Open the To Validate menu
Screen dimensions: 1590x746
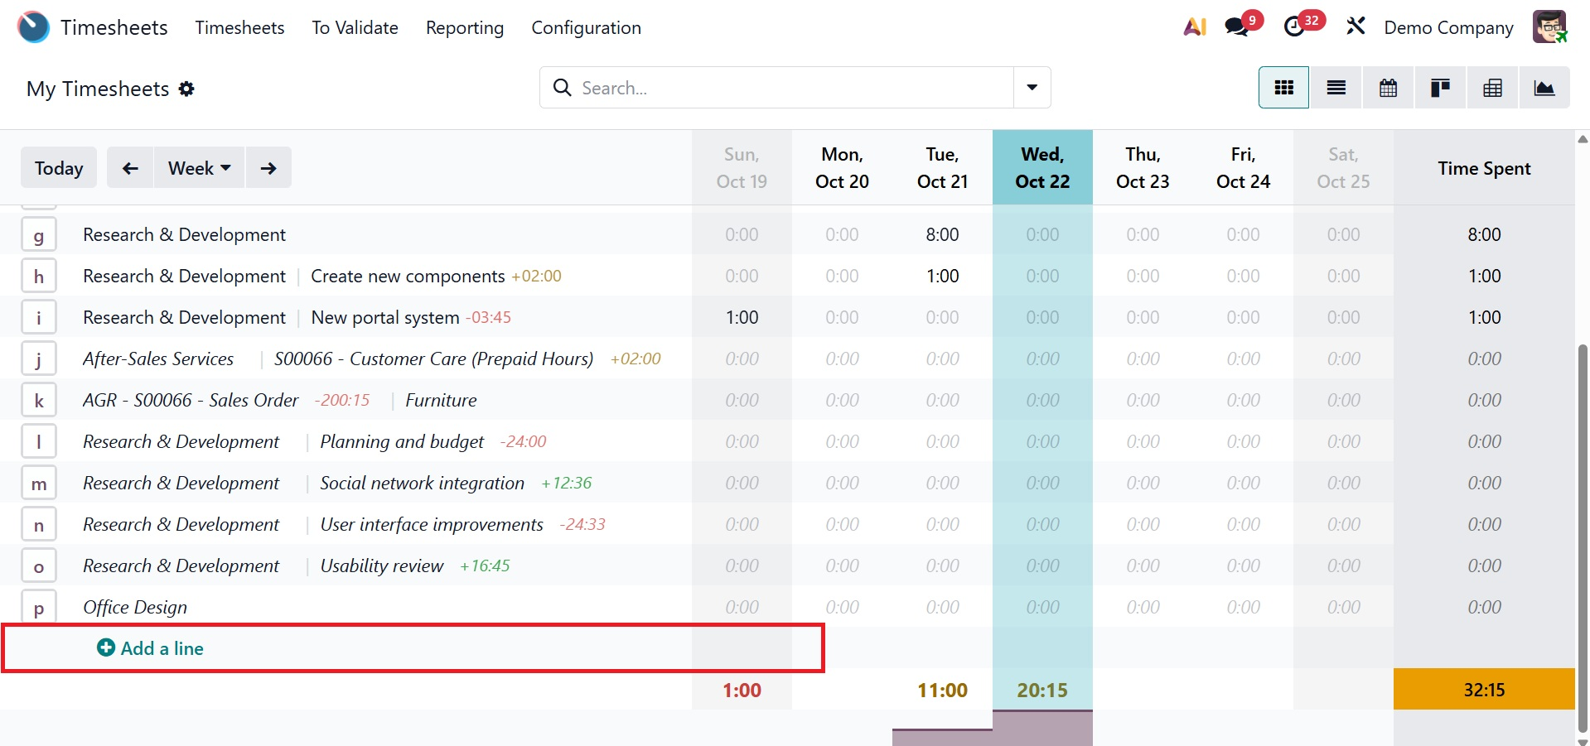pos(355,27)
